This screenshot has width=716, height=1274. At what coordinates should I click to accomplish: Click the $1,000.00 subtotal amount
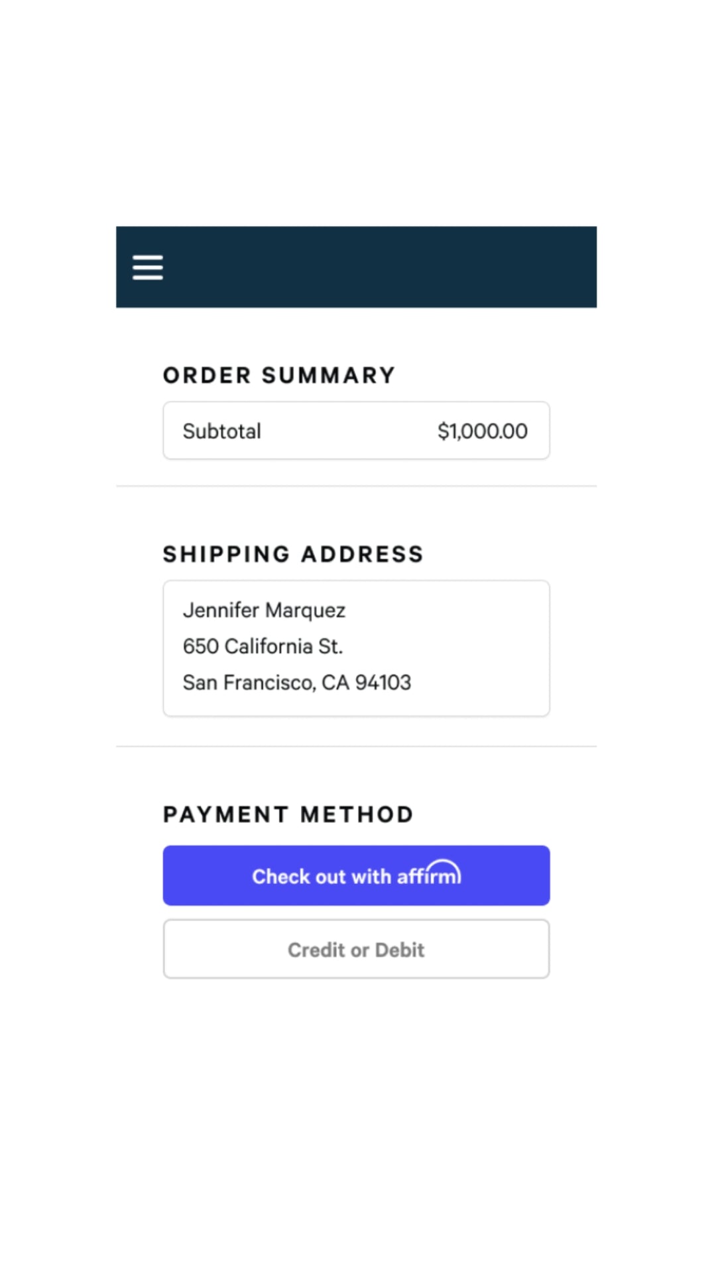(x=482, y=431)
